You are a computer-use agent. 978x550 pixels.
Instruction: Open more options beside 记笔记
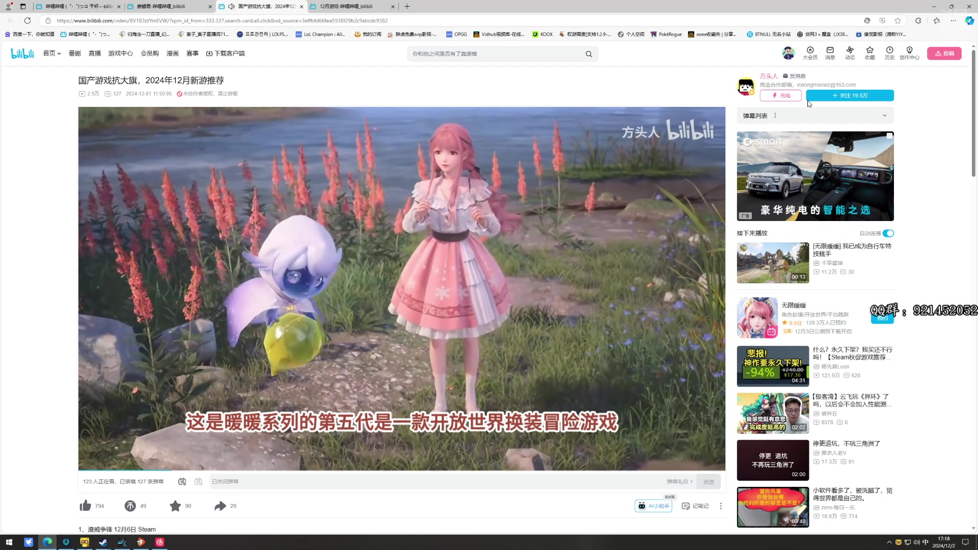click(720, 506)
